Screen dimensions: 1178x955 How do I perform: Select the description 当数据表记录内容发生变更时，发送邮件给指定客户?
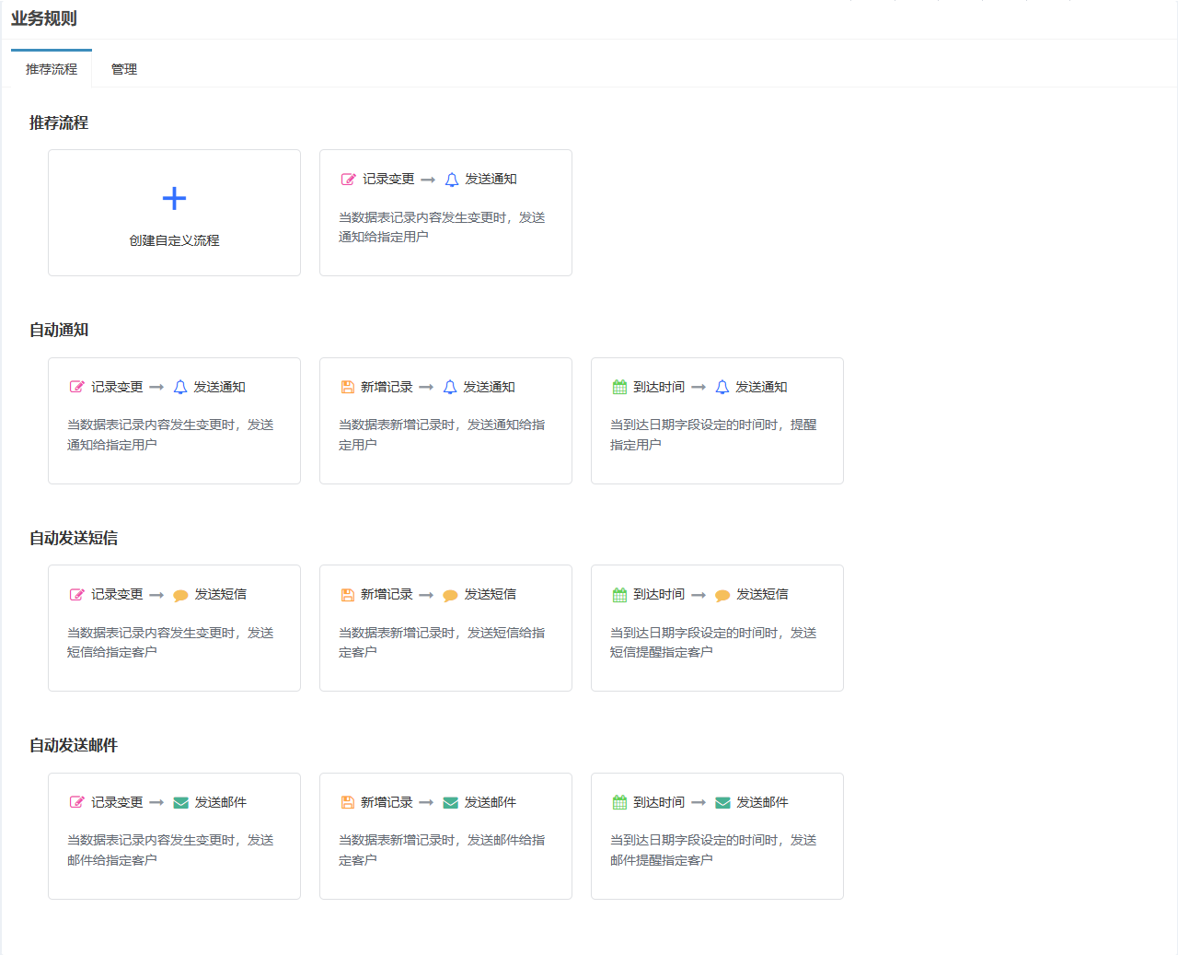point(170,850)
